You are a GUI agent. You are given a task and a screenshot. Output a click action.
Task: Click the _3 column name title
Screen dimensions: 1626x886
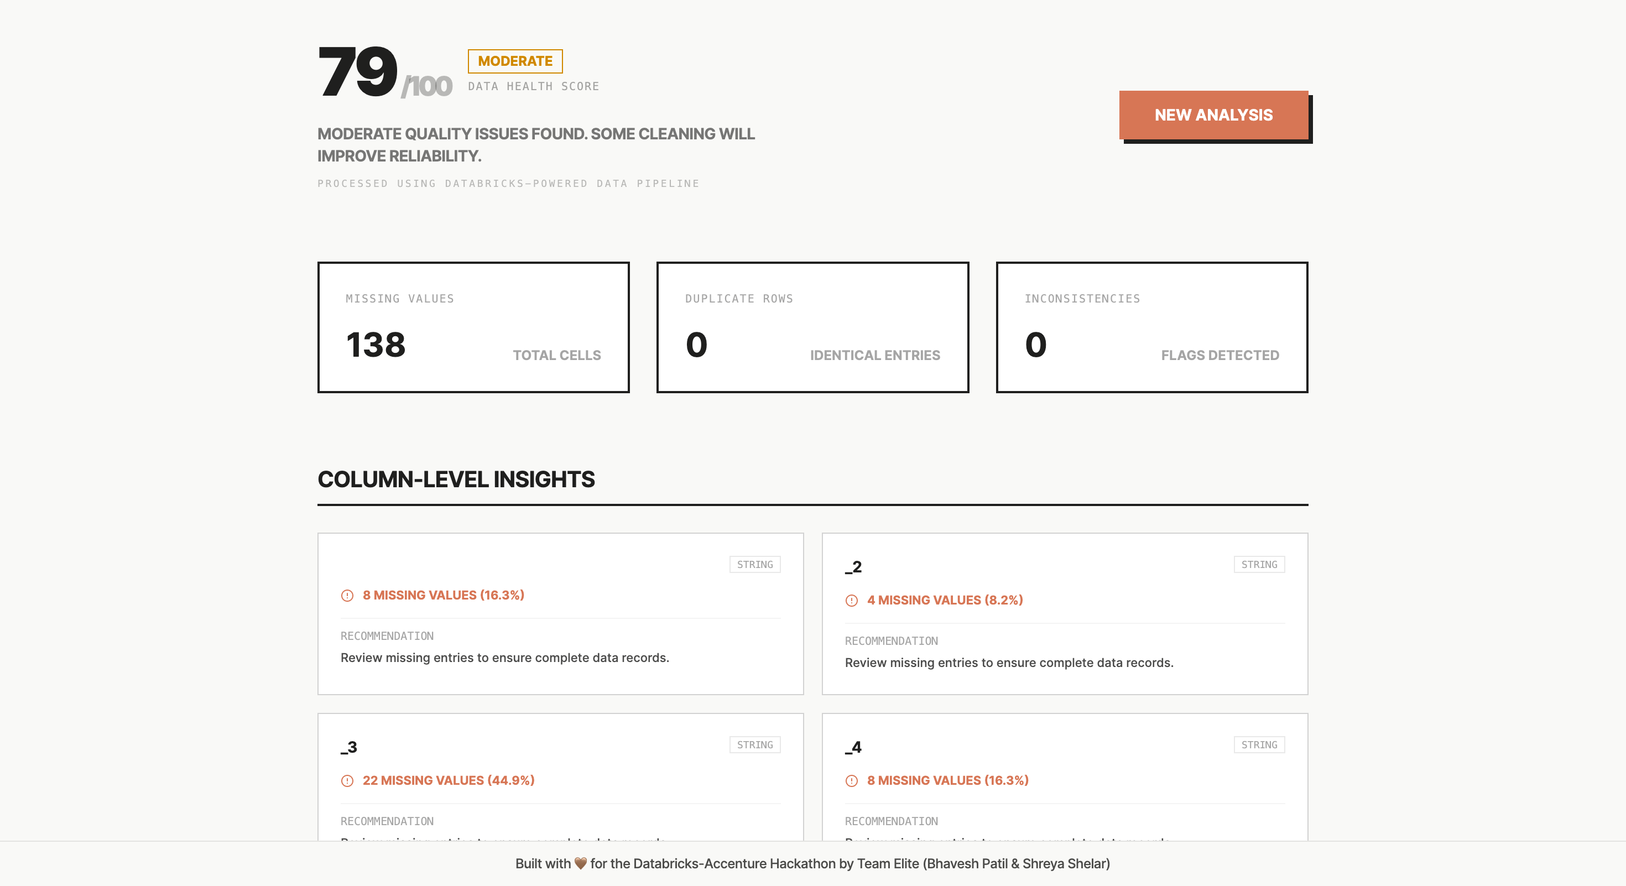click(349, 747)
